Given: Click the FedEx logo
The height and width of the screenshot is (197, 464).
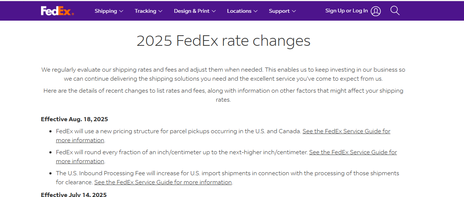Looking at the screenshot, I should [x=57, y=11].
